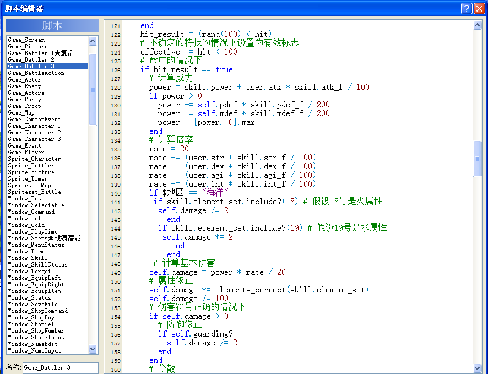Click line 149 damage calculation code
488x374 pixels.
217,272
